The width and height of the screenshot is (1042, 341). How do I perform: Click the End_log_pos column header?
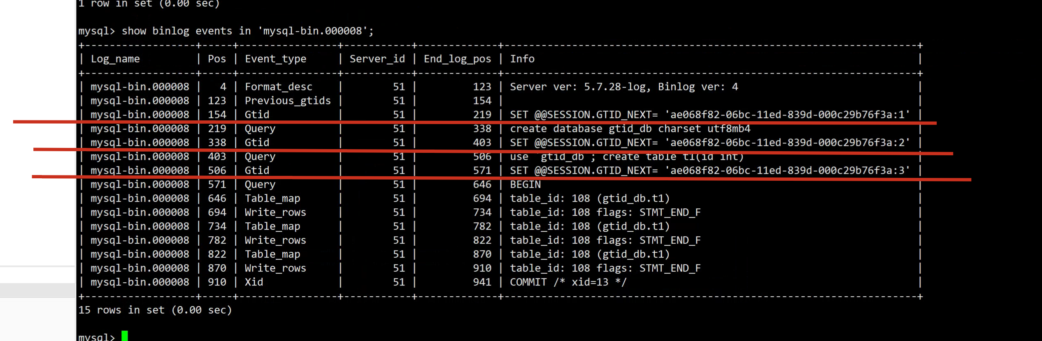(457, 59)
